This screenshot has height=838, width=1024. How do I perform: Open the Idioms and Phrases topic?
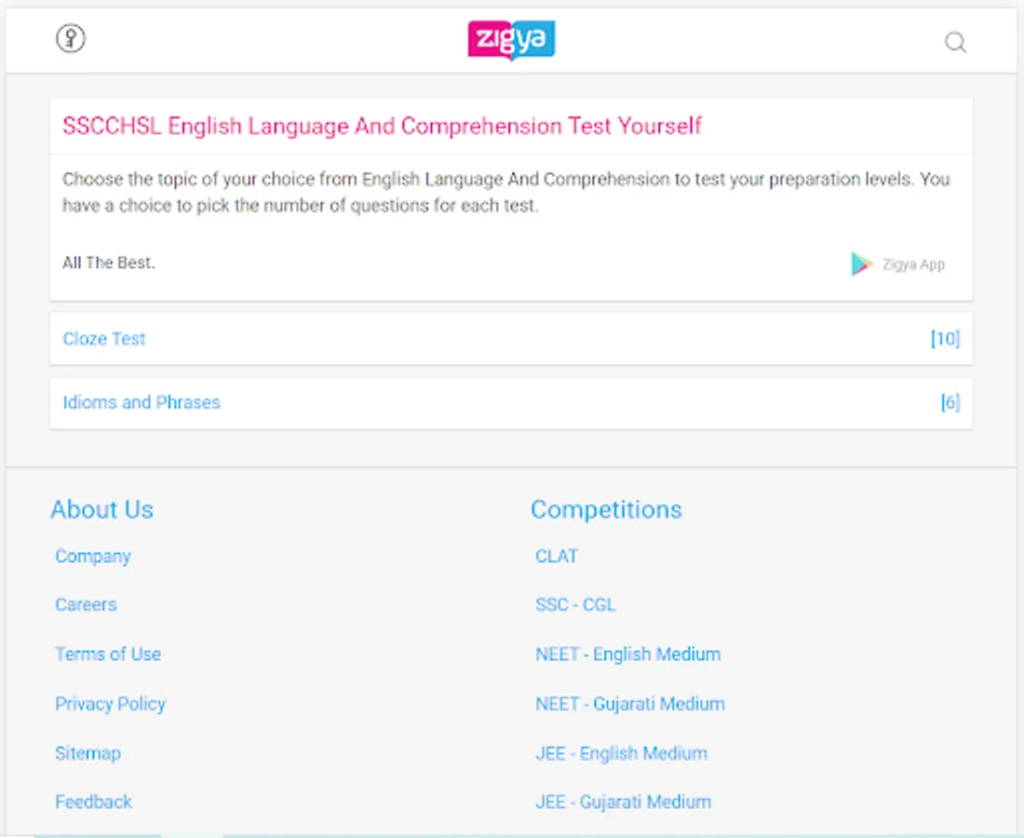pos(141,402)
